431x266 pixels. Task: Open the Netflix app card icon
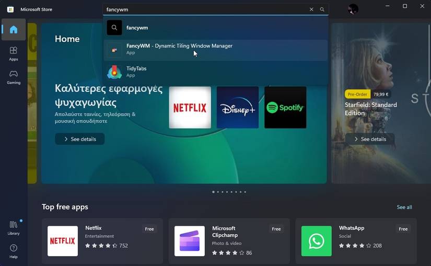click(63, 241)
